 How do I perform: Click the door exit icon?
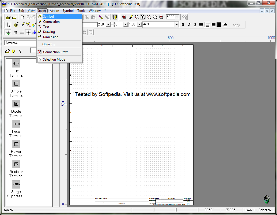point(115,17)
